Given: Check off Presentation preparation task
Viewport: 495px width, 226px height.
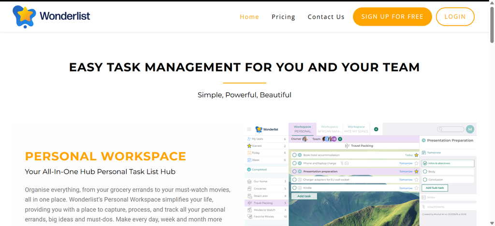Looking at the screenshot, I should [x=294, y=171].
